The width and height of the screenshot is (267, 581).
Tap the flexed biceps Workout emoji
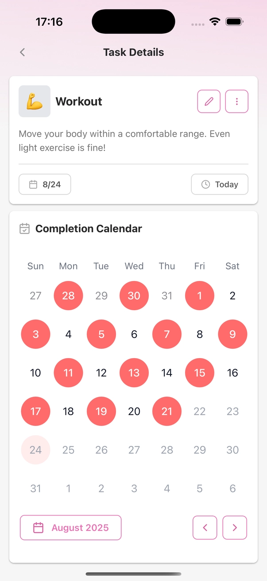[x=35, y=101]
